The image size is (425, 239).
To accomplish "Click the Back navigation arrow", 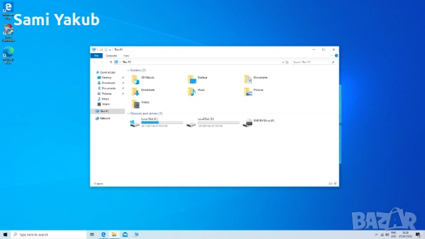I will (x=94, y=62).
